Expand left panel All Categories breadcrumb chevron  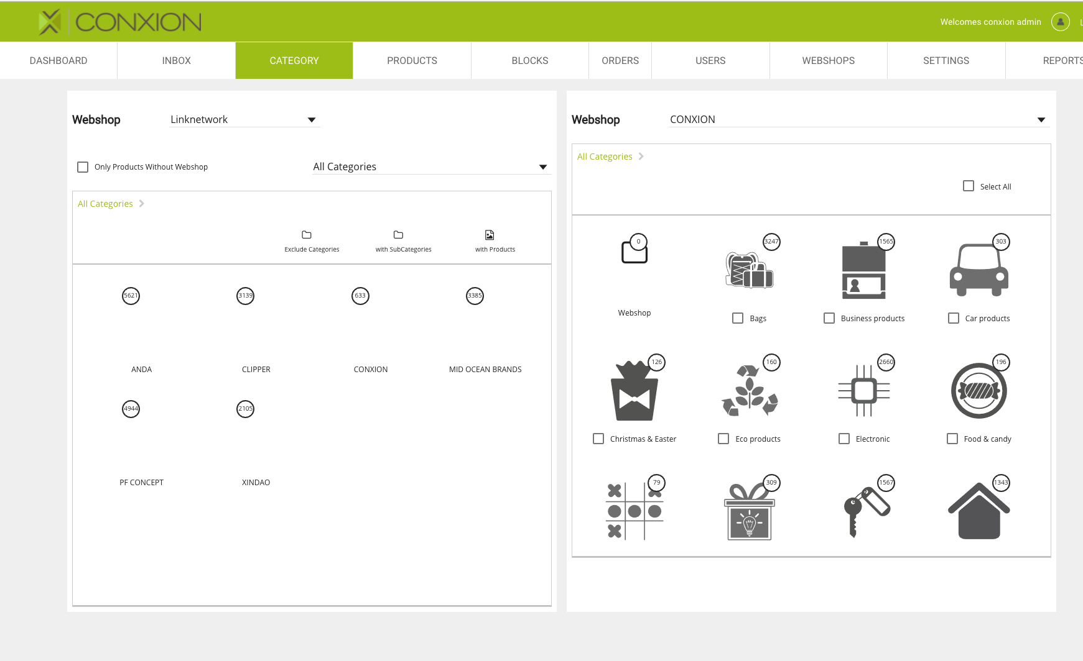click(142, 204)
